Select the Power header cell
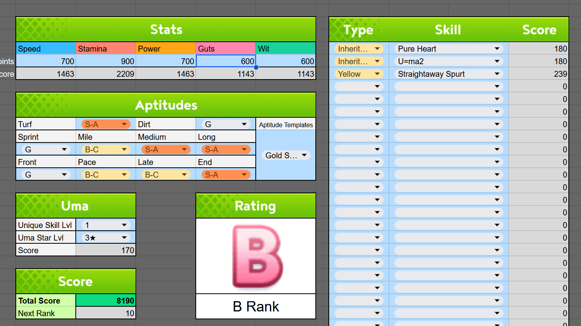This screenshot has width=581, height=326. pyautogui.click(x=166, y=48)
